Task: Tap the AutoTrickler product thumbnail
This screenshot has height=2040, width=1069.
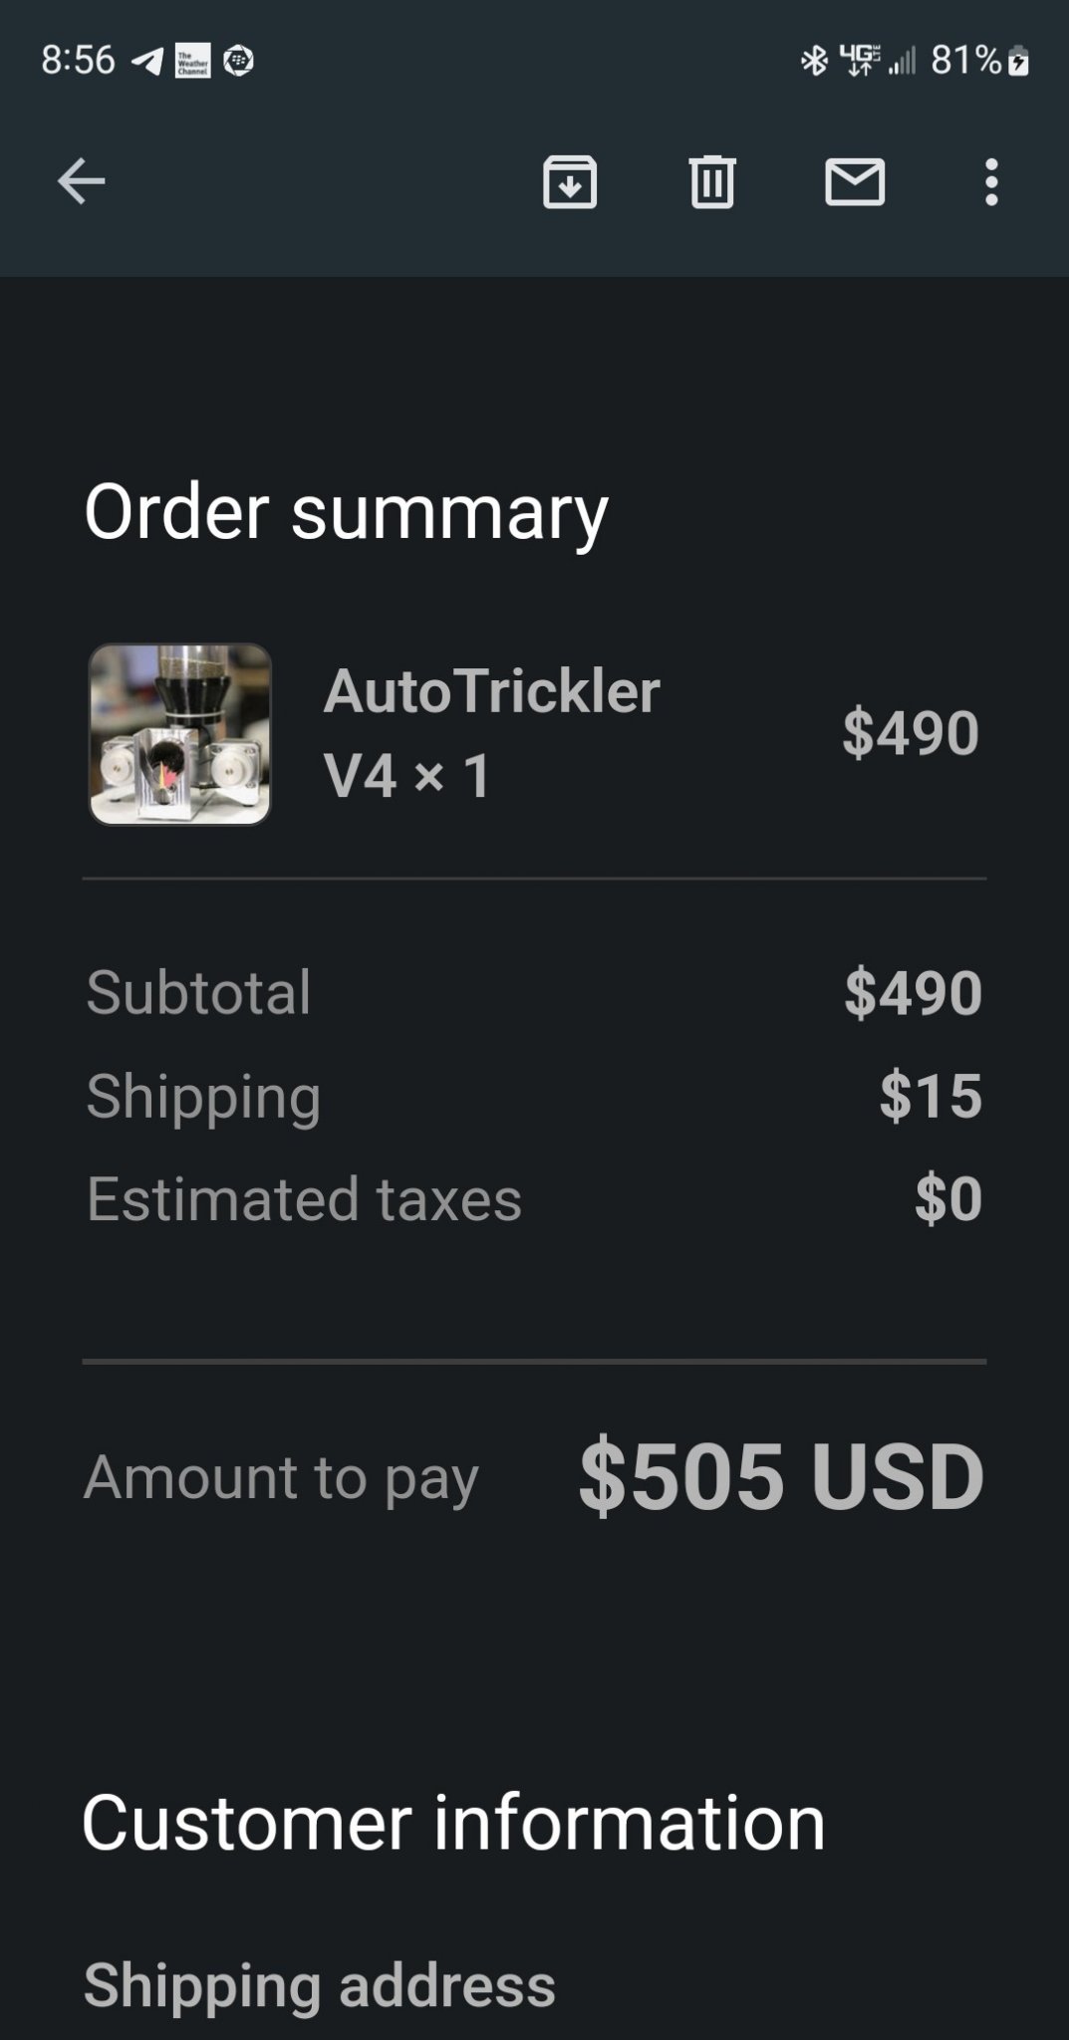Action: pos(180,734)
